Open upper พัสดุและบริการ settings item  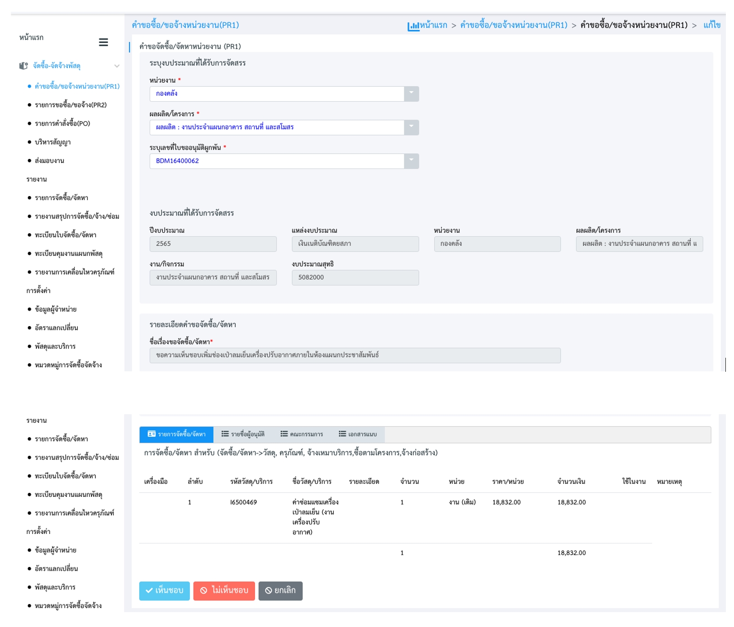point(55,346)
